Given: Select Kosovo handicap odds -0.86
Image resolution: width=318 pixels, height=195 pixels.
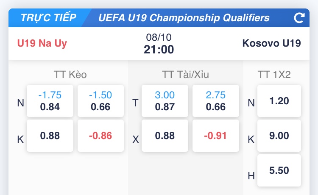Looking at the screenshot, I should [x=100, y=136].
